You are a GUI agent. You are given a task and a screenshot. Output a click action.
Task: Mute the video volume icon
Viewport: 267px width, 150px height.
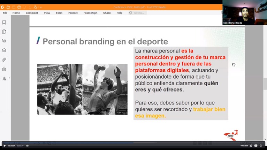(x=27, y=145)
